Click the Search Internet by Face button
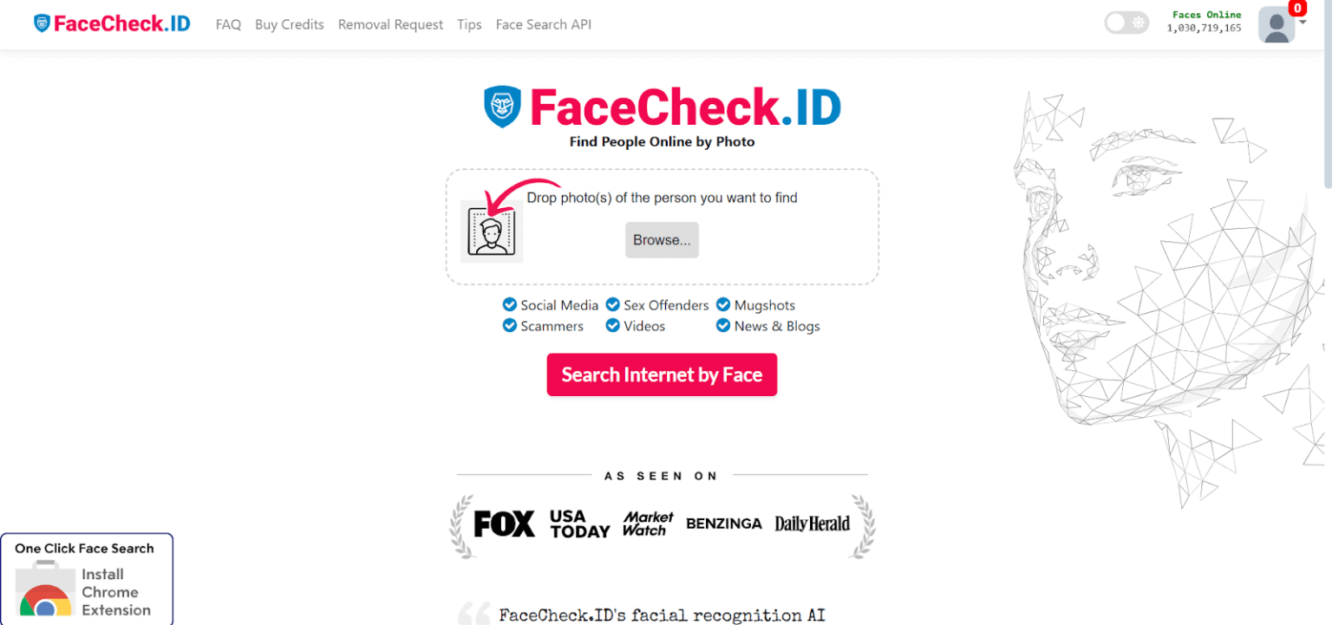This screenshot has height=625, width=1332. [x=662, y=374]
